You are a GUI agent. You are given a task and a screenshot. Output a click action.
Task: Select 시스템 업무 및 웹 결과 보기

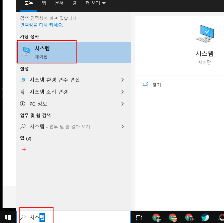74,127
